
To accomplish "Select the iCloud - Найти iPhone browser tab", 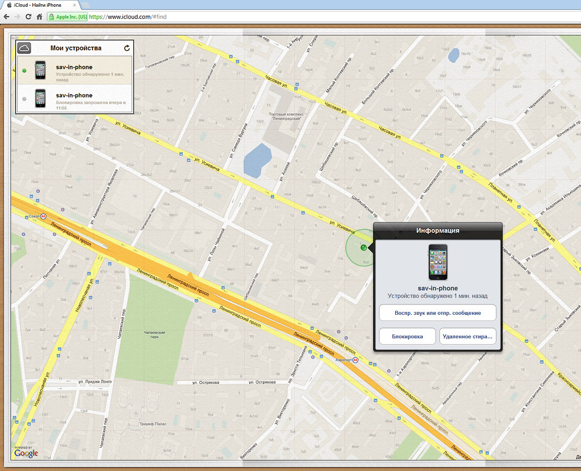I will [41, 5].
